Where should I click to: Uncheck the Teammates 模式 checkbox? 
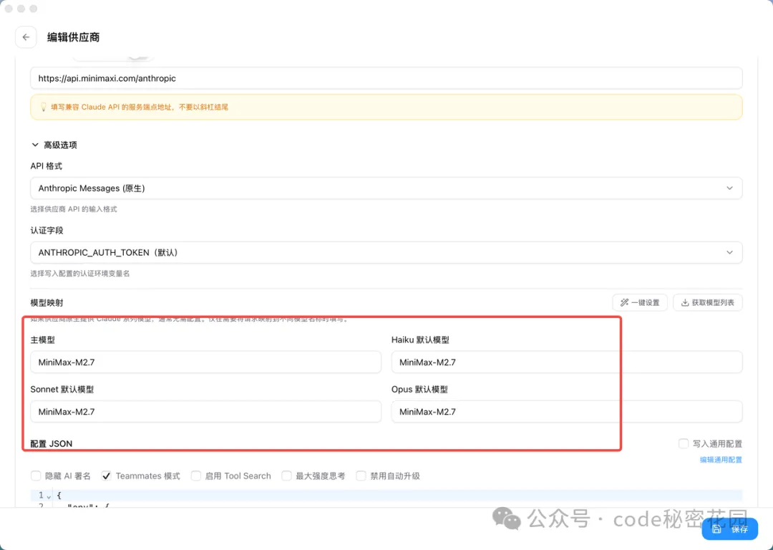click(106, 476)
